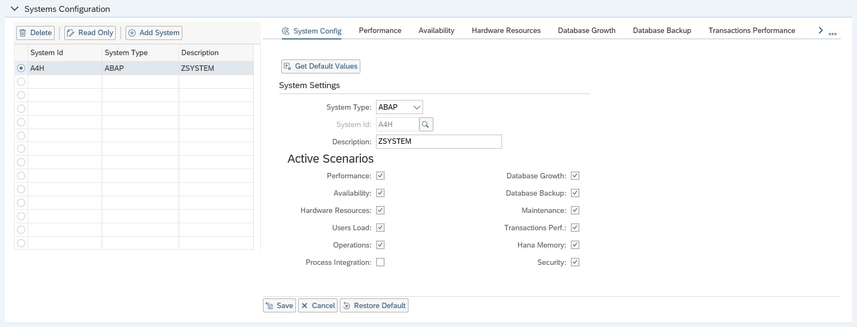The height and width of the screenshot is (327, 857).
Task: Uncheck the Hana Memory scenario
Action: point(575,245)
